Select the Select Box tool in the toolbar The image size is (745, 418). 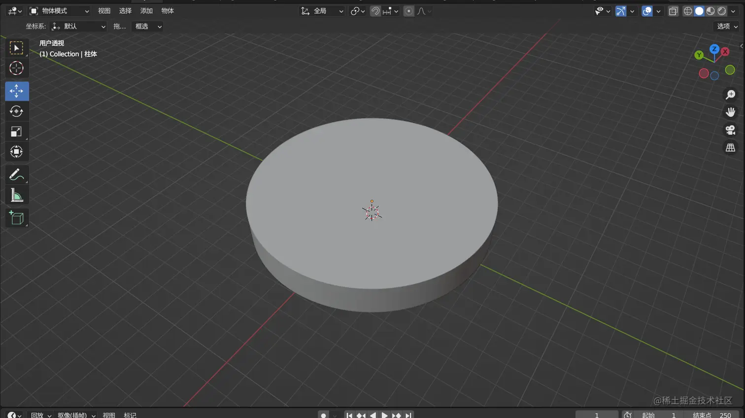pos(16,48)
